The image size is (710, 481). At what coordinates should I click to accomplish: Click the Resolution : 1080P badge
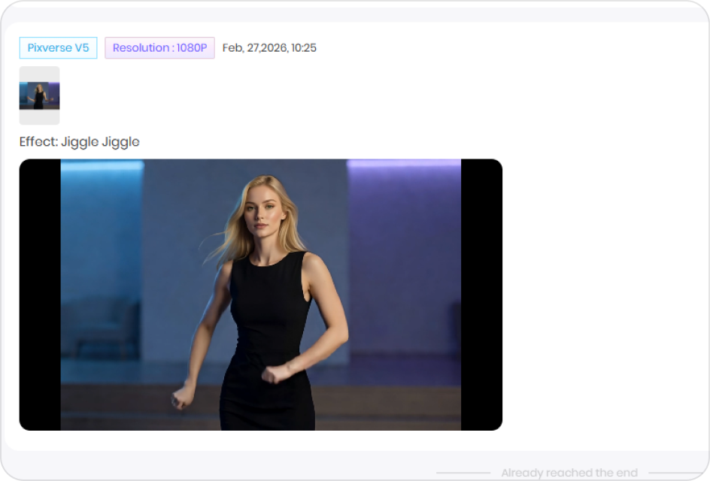(x=159, y=47)
